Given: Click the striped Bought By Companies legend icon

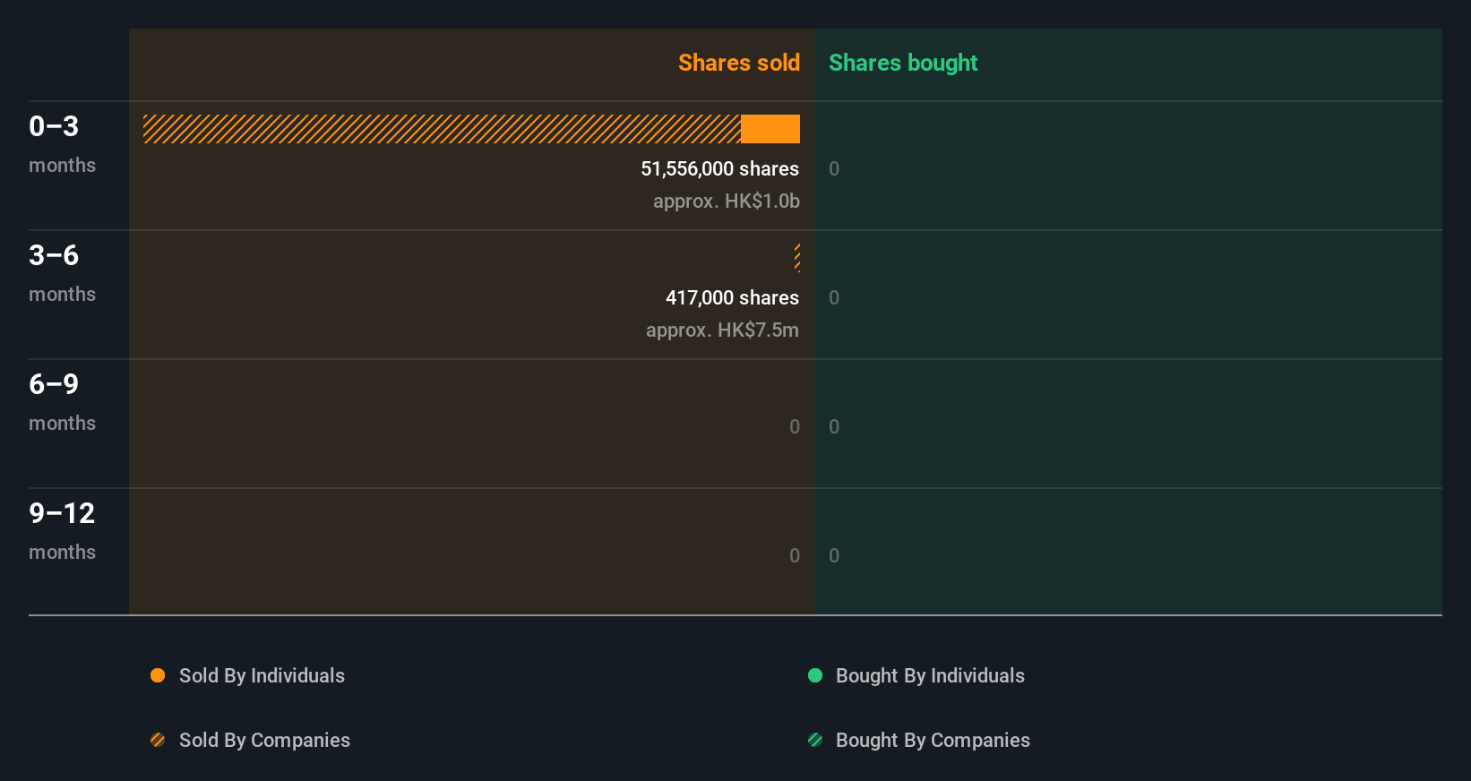Looking at the screenshot, I should [x=815, y=740].
